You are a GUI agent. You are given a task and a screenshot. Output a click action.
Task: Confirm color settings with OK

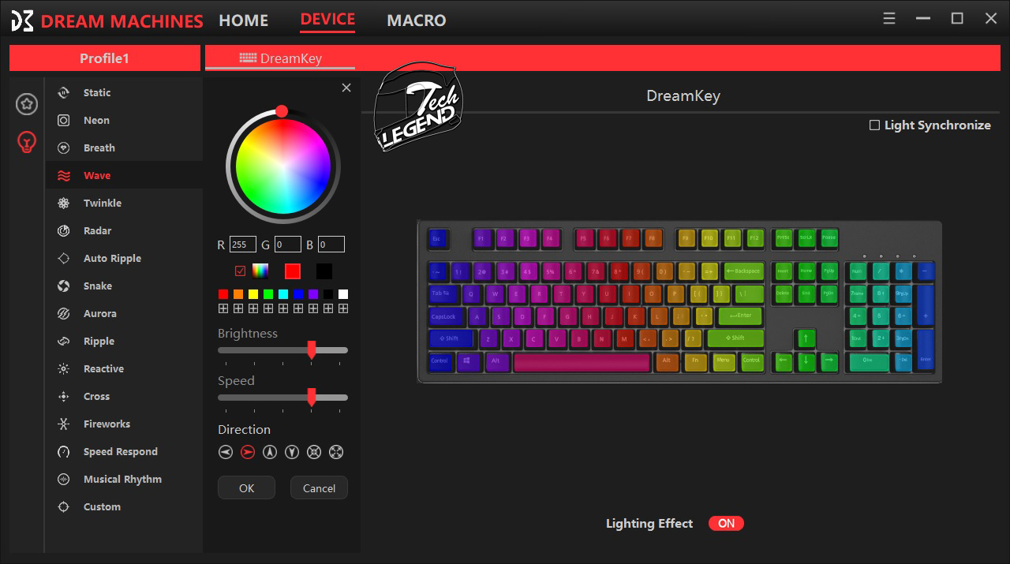point(246,487)
